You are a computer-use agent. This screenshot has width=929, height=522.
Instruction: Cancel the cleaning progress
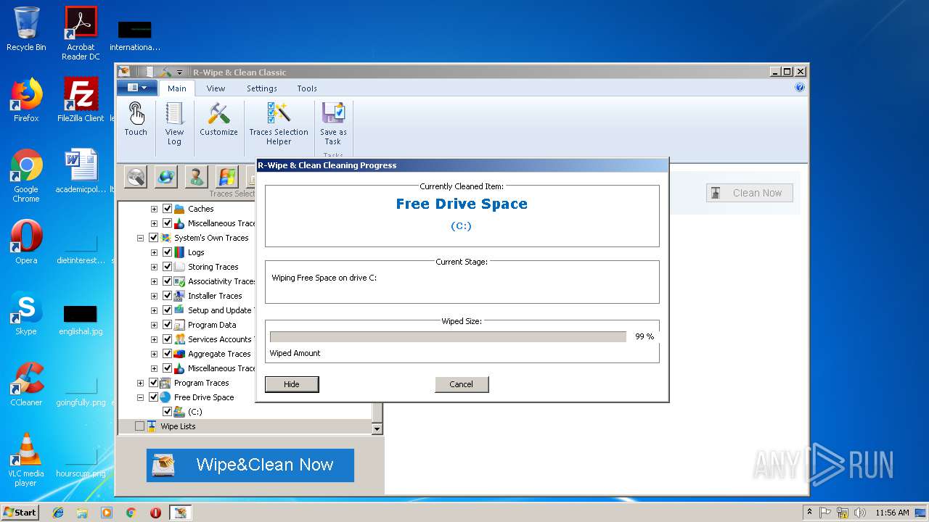click(x=462, y=384)
